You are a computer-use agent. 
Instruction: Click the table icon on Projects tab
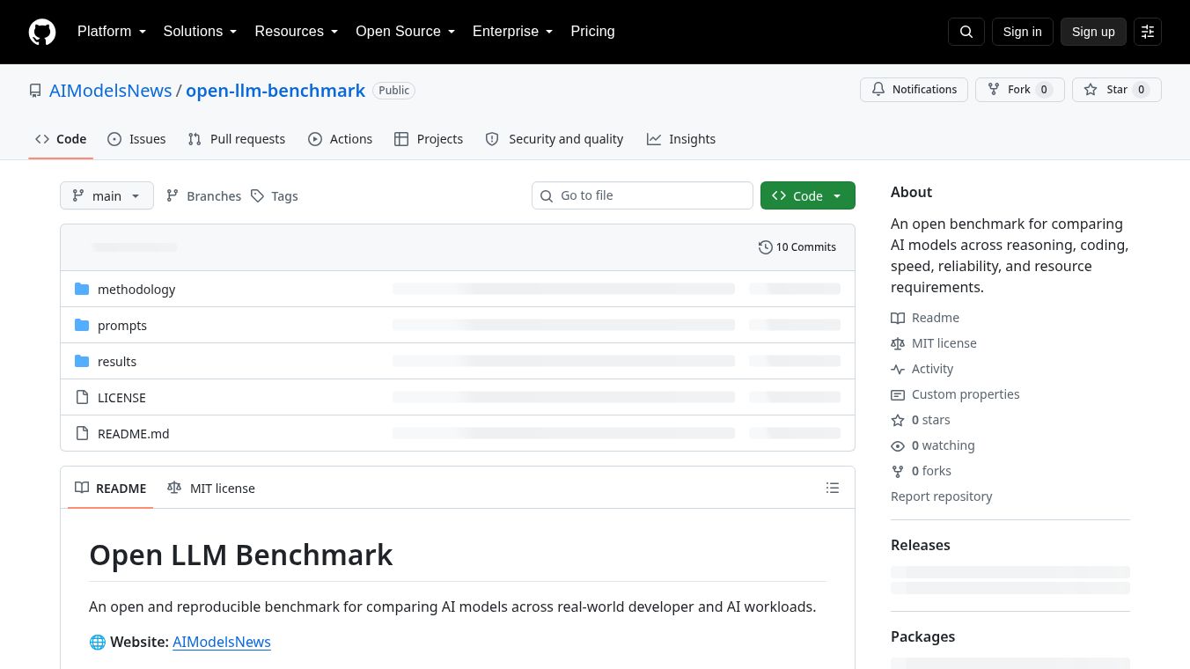coord(401,139)
